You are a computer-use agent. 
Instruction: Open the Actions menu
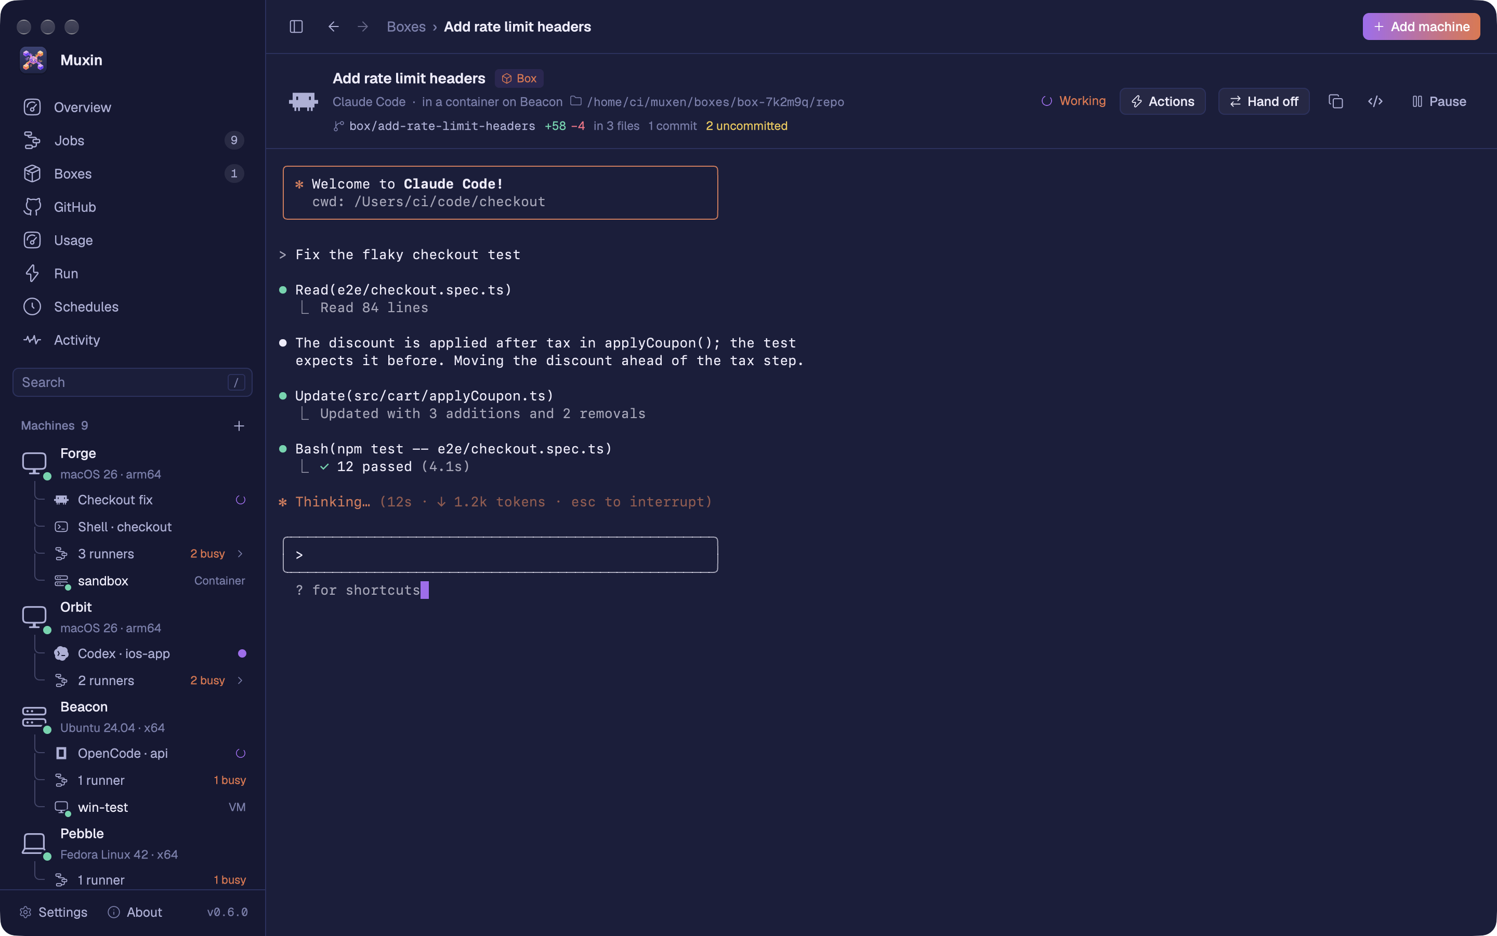[1162, 101]
